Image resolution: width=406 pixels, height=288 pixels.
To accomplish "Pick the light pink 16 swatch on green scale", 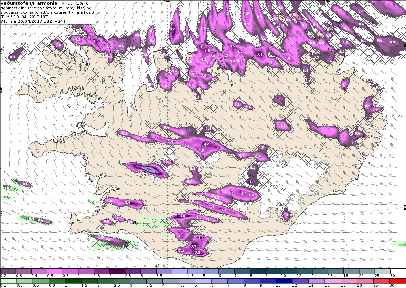I will tap(333, 281).
